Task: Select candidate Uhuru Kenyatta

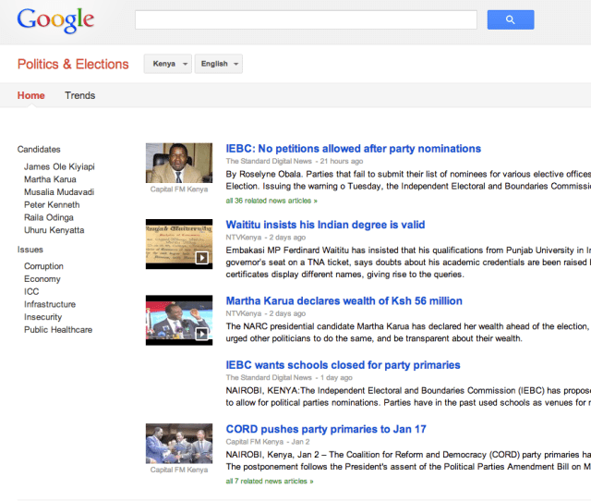Action: 54,230
